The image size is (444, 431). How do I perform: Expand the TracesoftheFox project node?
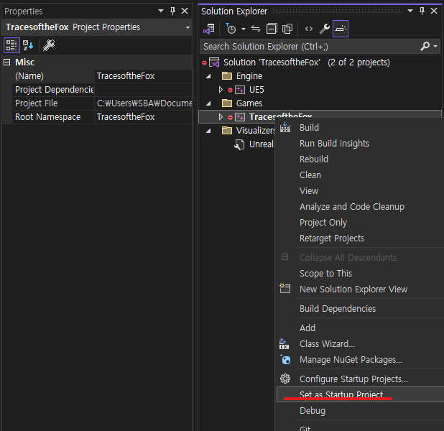[x=221, y=117]
